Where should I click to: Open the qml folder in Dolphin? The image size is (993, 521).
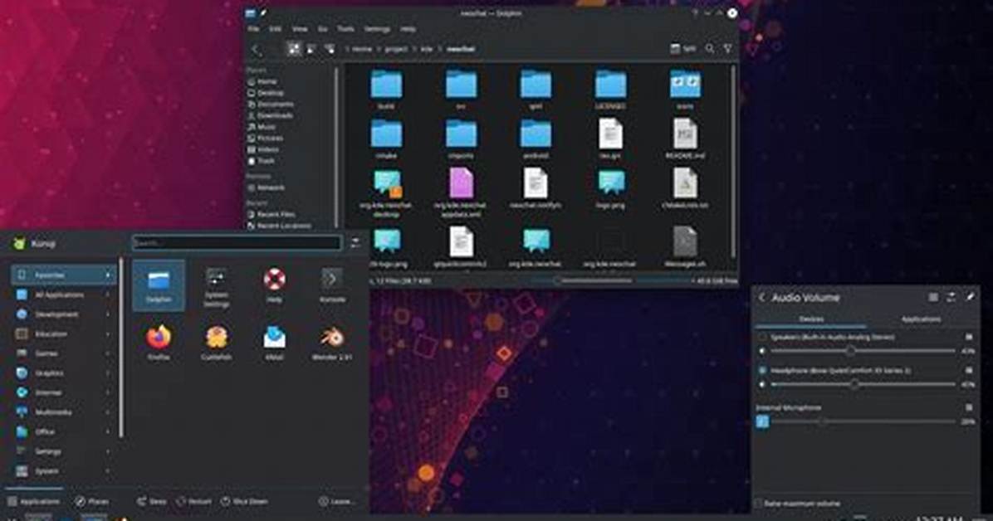(x=536, y=90)
